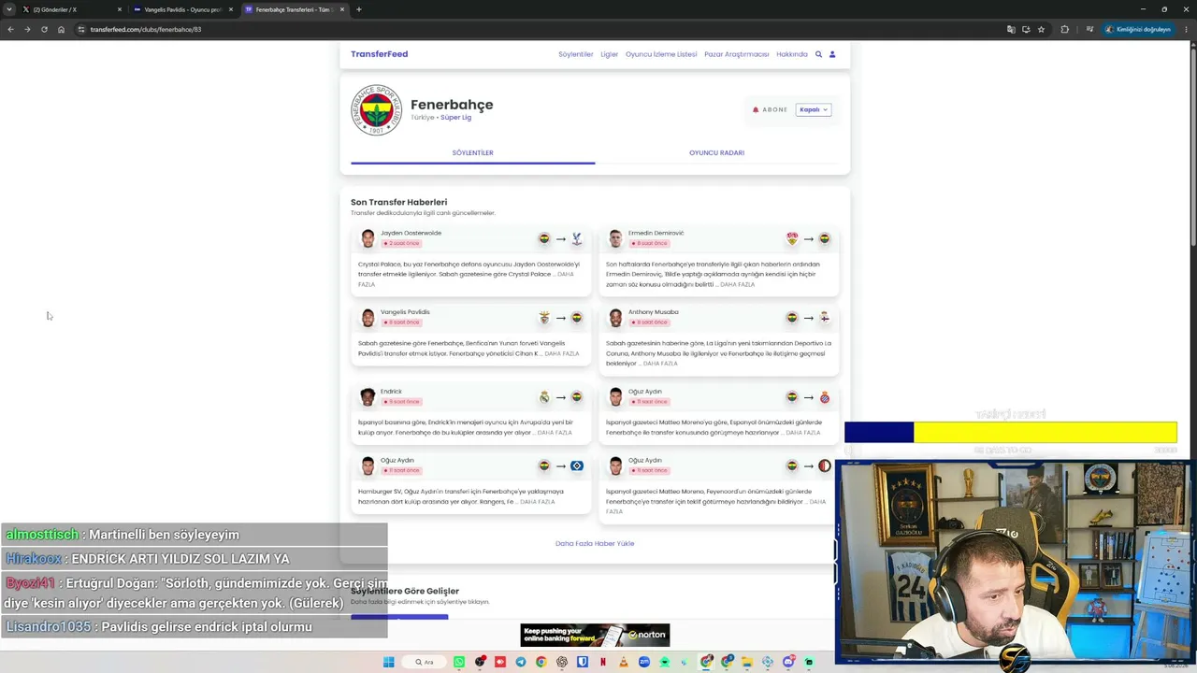Click the Crystal Palace destination club badge

tap(577, 238)
